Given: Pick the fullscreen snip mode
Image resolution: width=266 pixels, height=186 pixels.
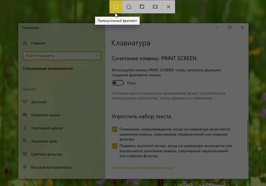Looking at the screenshot, I should tap(155, 7).
